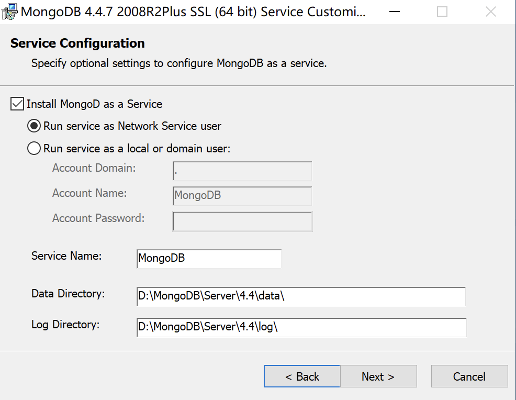Focus the Service Name input field
This screenshot has height=400, width=516.
(209, 259)
